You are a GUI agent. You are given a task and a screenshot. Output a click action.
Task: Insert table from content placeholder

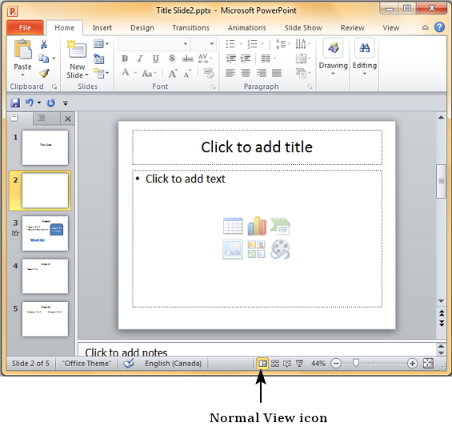(233, 226)
